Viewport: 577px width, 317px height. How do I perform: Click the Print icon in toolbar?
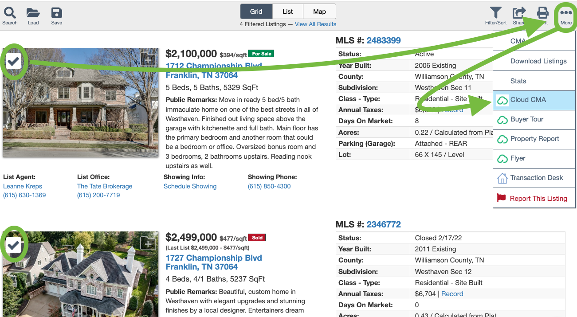[x=543, y=13]
